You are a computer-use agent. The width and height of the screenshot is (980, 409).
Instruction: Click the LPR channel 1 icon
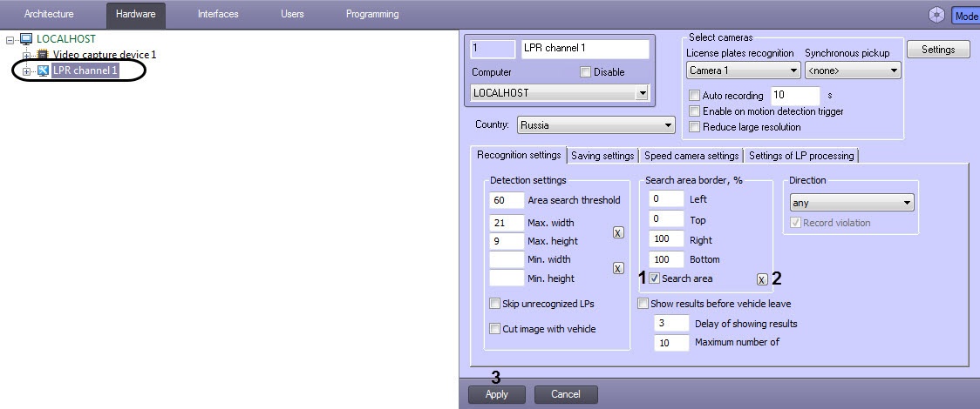[43, 70]
